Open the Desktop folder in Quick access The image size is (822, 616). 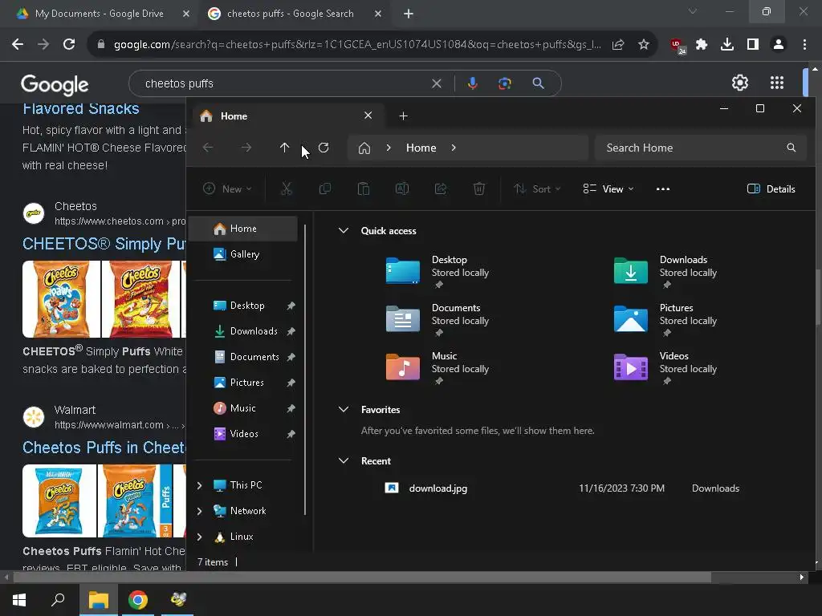coord(403,271)
